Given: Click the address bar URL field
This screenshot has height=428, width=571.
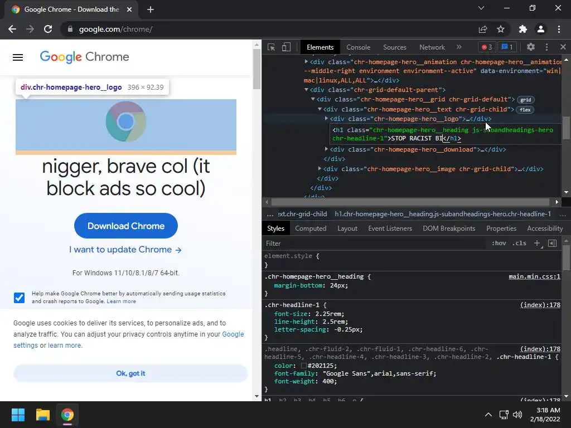Looking at the screenshot, I should pyautogui.click(x=269, y=29).
